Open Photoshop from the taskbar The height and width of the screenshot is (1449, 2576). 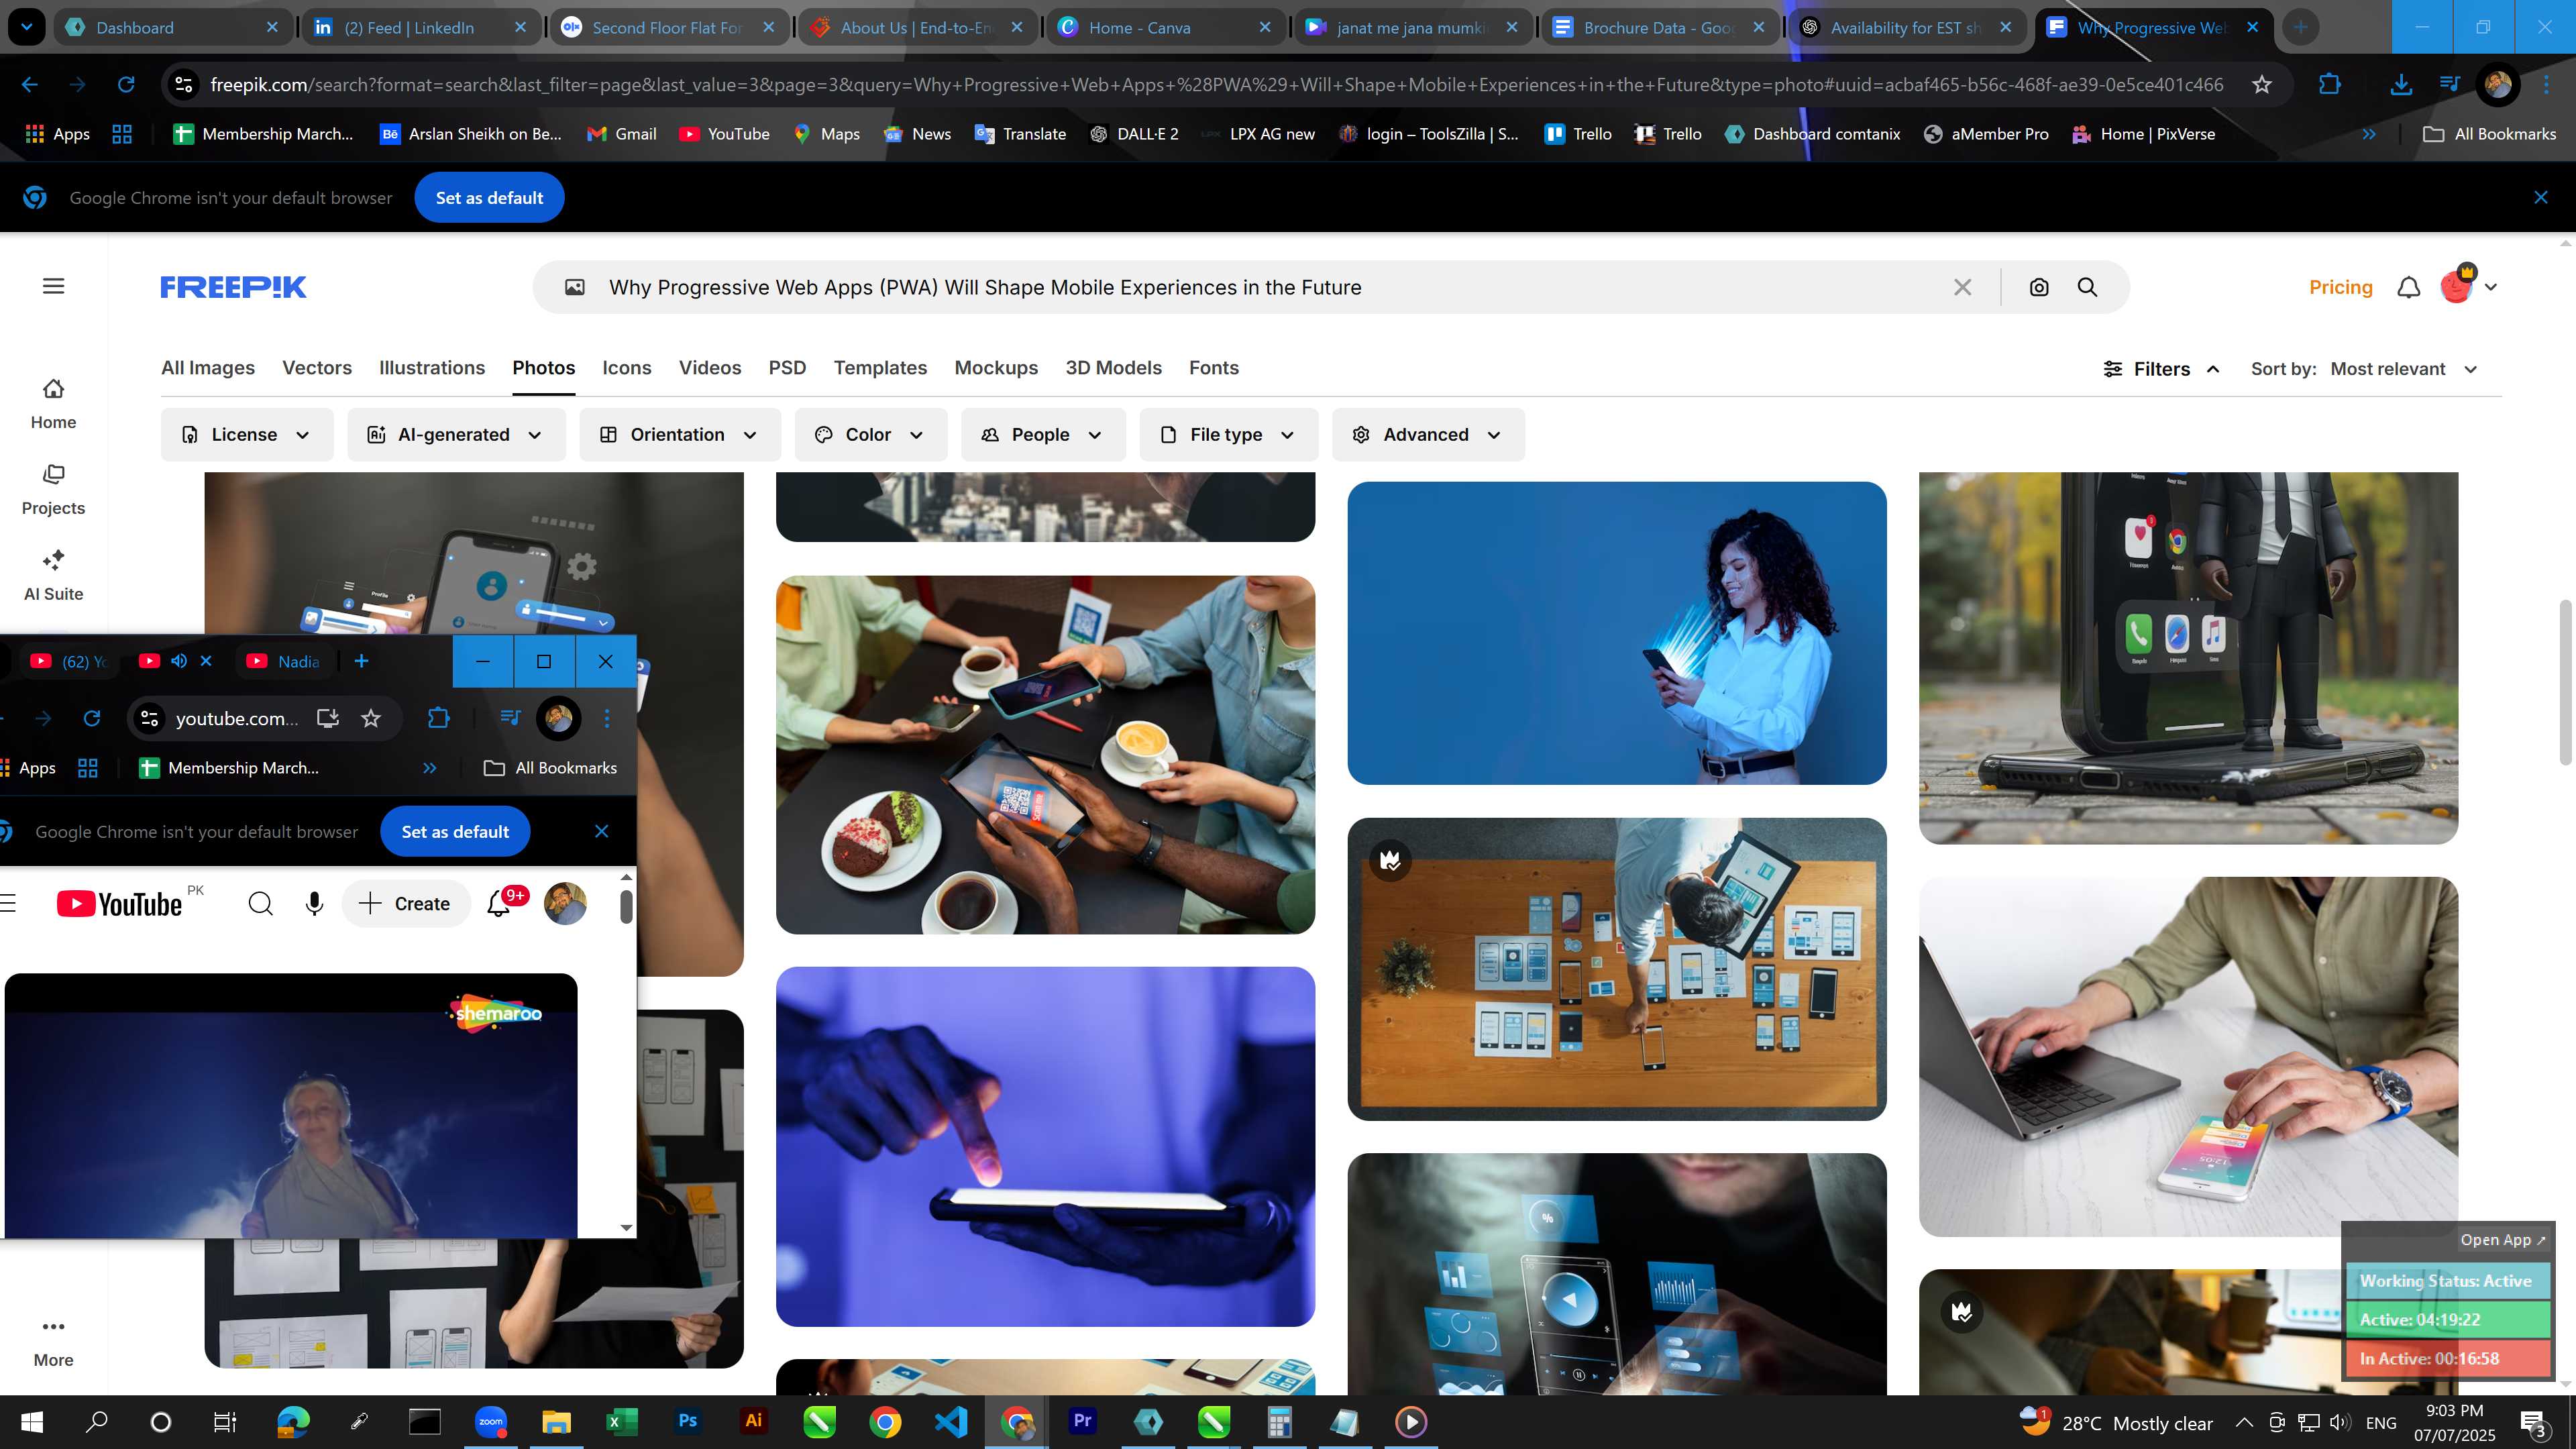tap(688, 1421)
